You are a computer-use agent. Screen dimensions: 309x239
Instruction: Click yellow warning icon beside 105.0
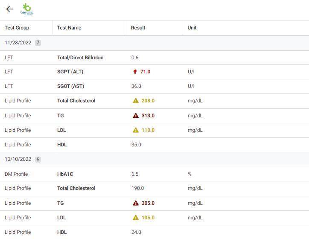136,218
